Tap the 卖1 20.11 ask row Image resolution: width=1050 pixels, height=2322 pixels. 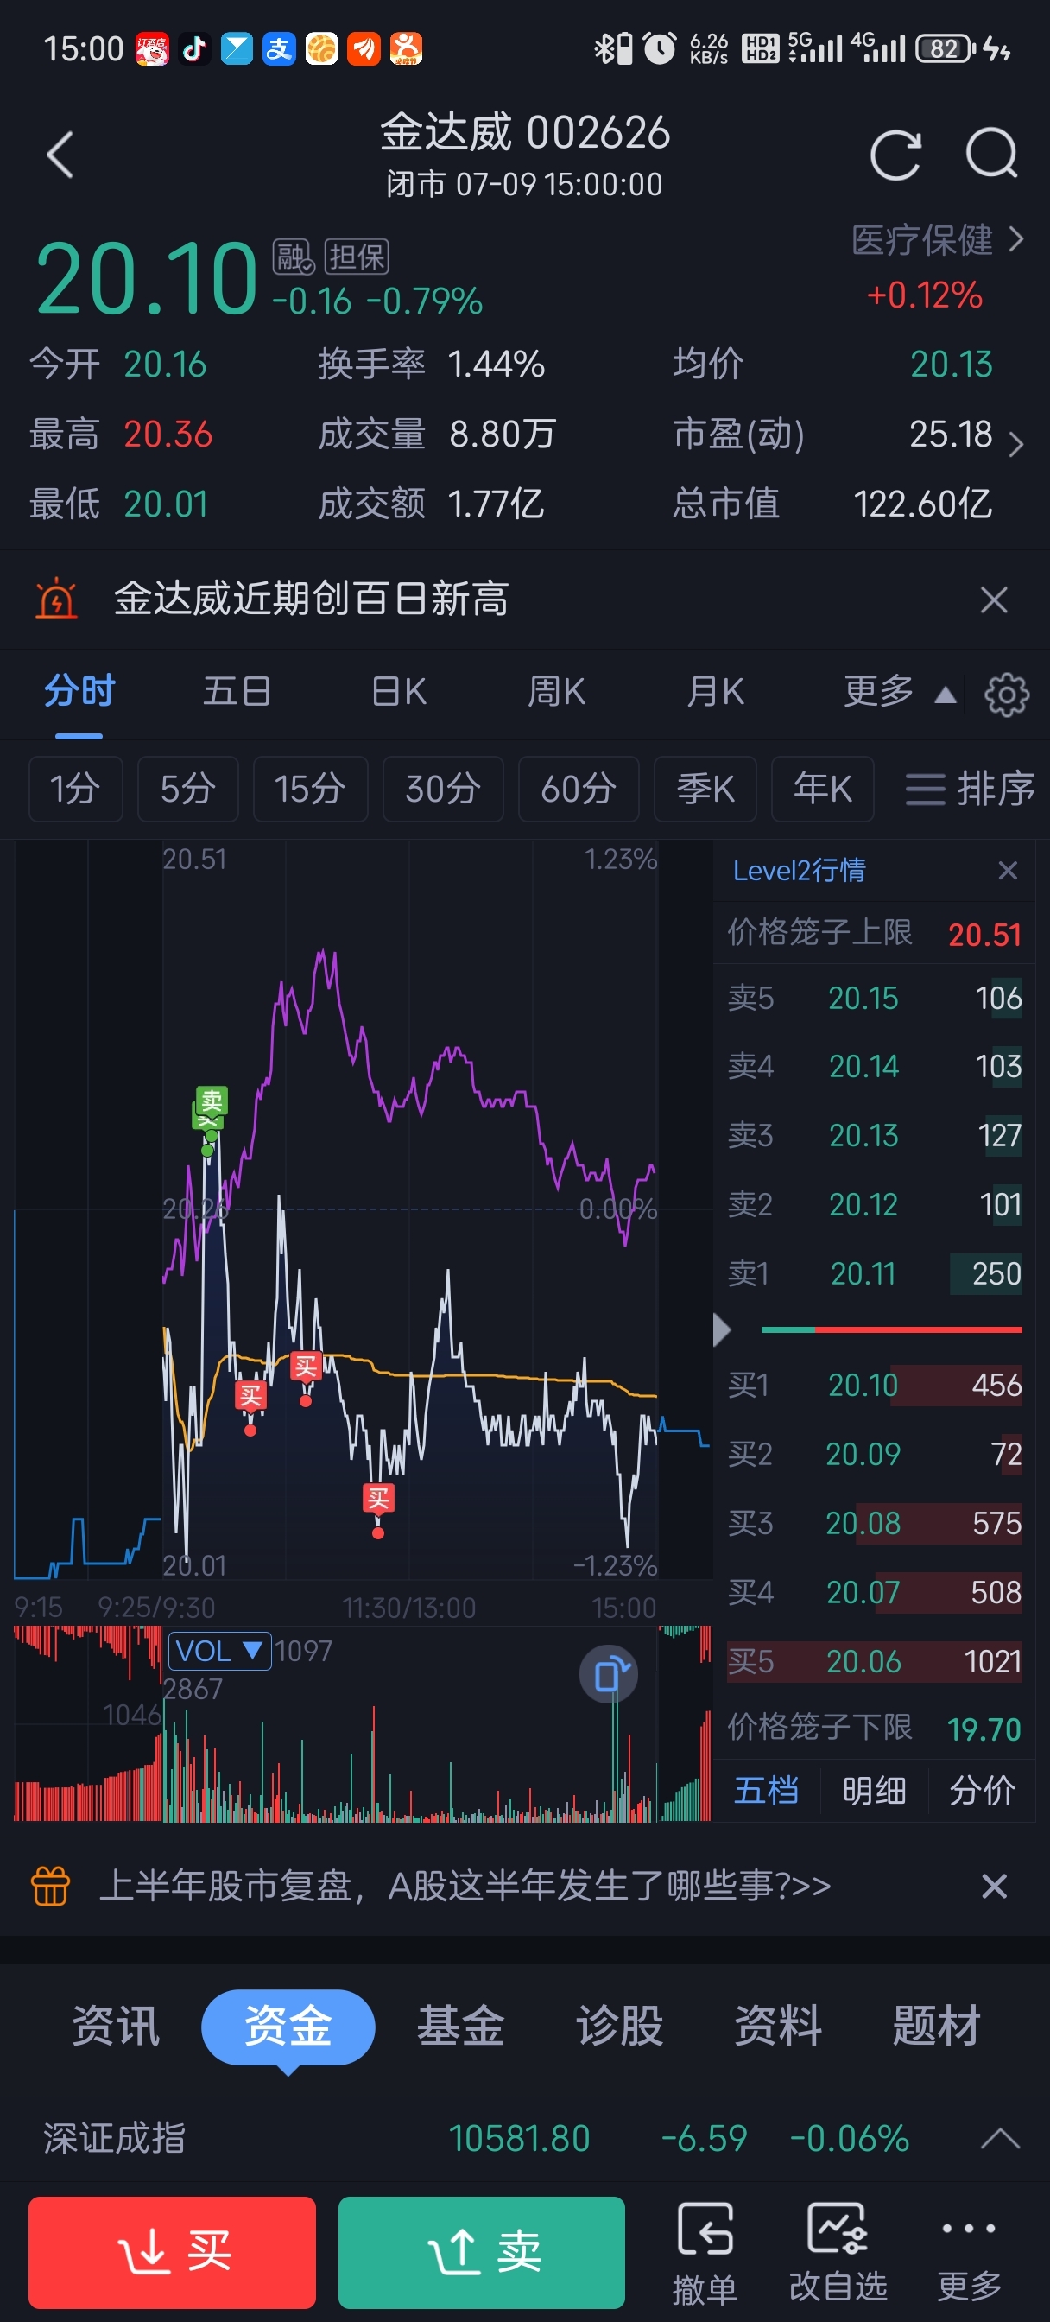pyautogui.click(x=874, y=1272)
